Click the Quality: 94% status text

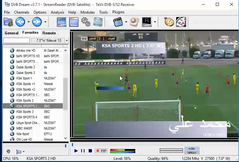(158, 159)
